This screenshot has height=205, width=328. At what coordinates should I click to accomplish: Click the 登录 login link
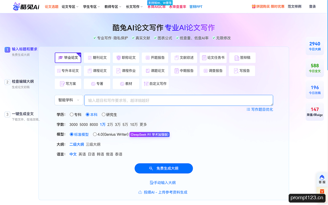click(312, 6)
